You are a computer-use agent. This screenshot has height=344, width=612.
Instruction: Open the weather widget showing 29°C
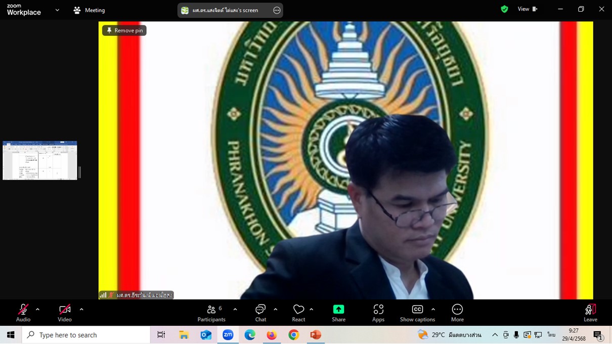(x=450, y=335)
